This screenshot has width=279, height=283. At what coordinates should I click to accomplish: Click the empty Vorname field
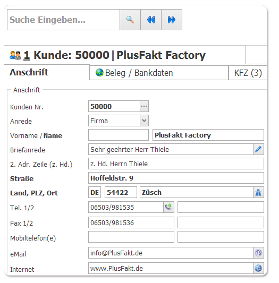[x=119, y=135]
